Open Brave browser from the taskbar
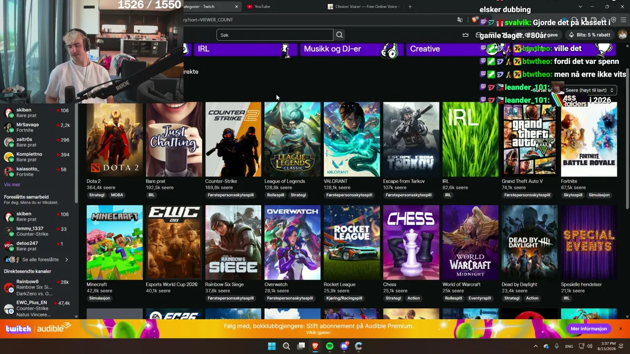Image resolution: width=630 pixels, height=354 pixels. click(315, 346)
